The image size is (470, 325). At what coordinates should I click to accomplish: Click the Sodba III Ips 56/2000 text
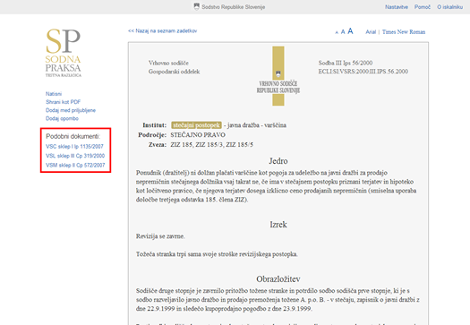point(346,63)
